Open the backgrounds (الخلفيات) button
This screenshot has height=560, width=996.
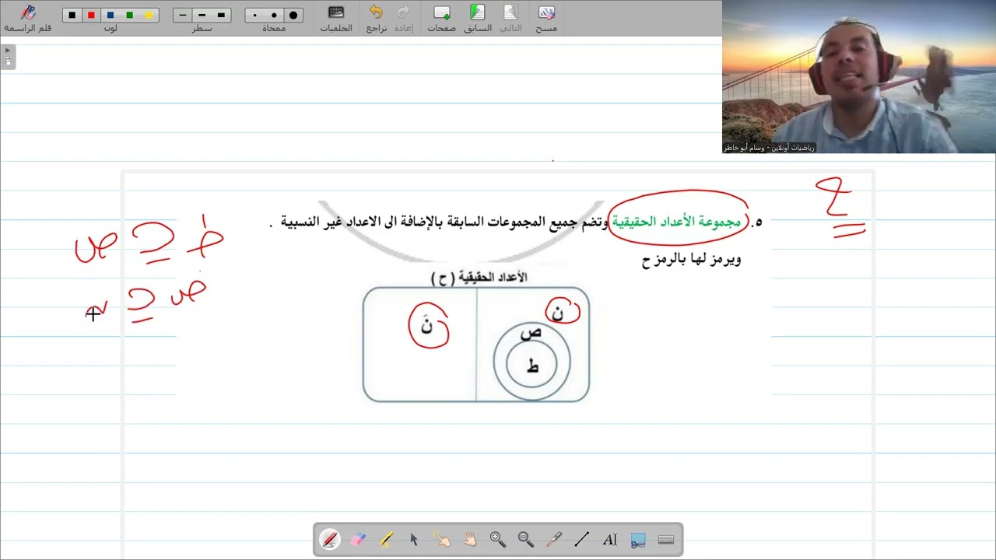[336, 19]
